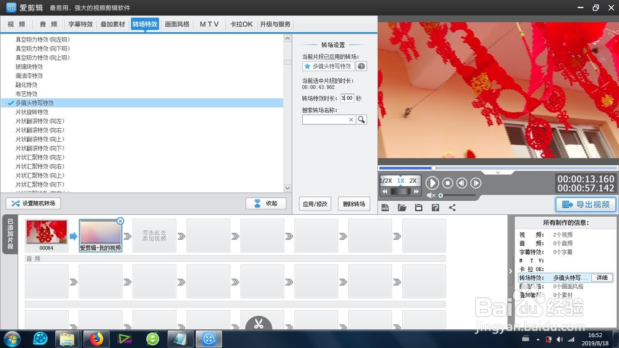The height and width of the screenshot is (348, 619).
Task: Click the 删除转场 button
Action: tap(354, 204)
